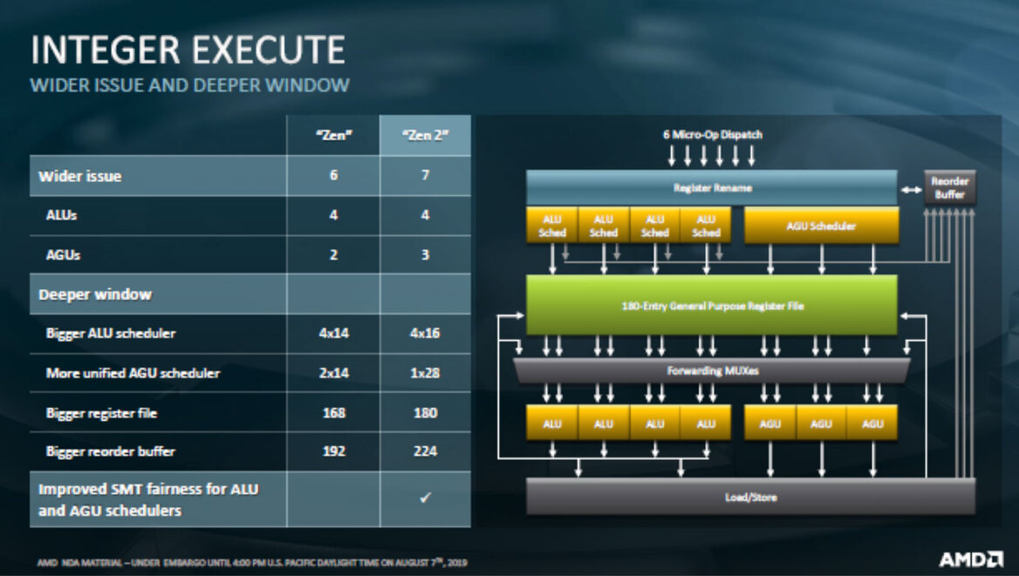Image resolution: width=1019 pixels, height=576 pixels.
Task: Click Zen 2 value 3 in AGUs row
Action: 425,254
